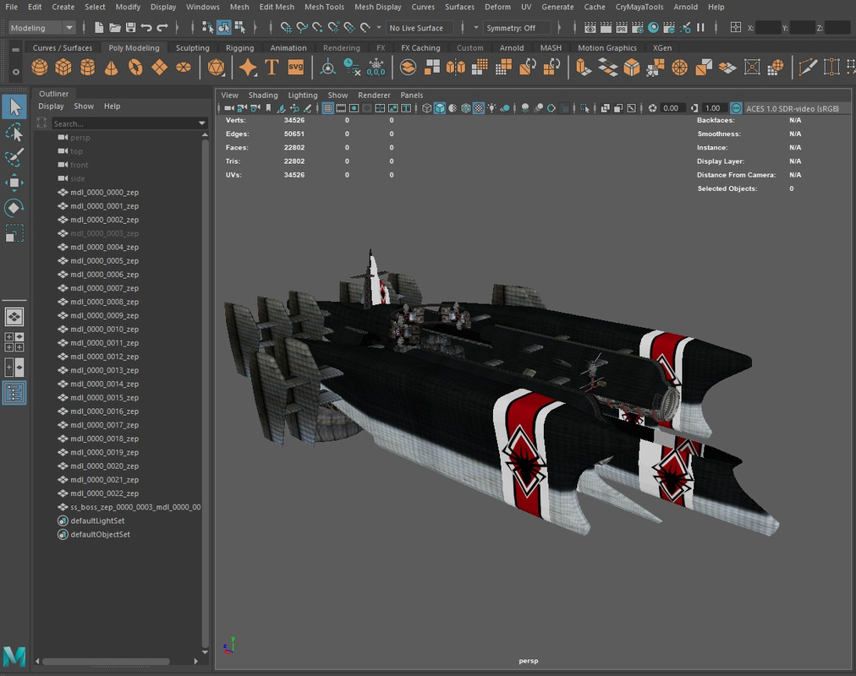Pick the Move tool in toolbox
The image size is (856, 676).
(14, 183)
